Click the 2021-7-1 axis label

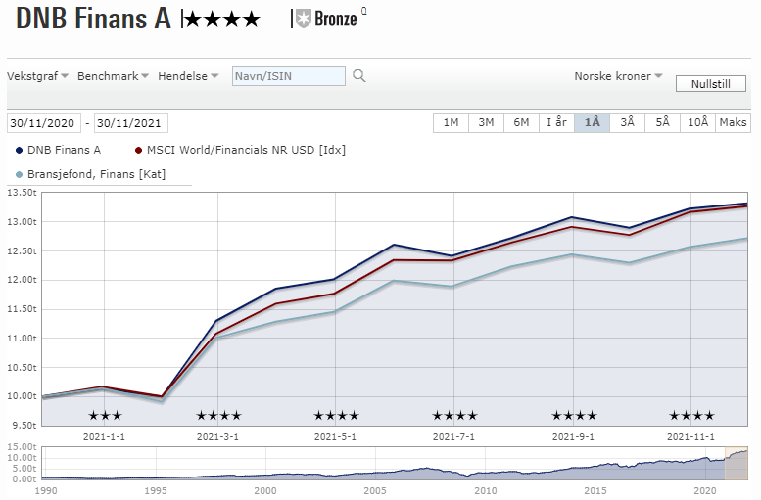[x=453, y=437]
